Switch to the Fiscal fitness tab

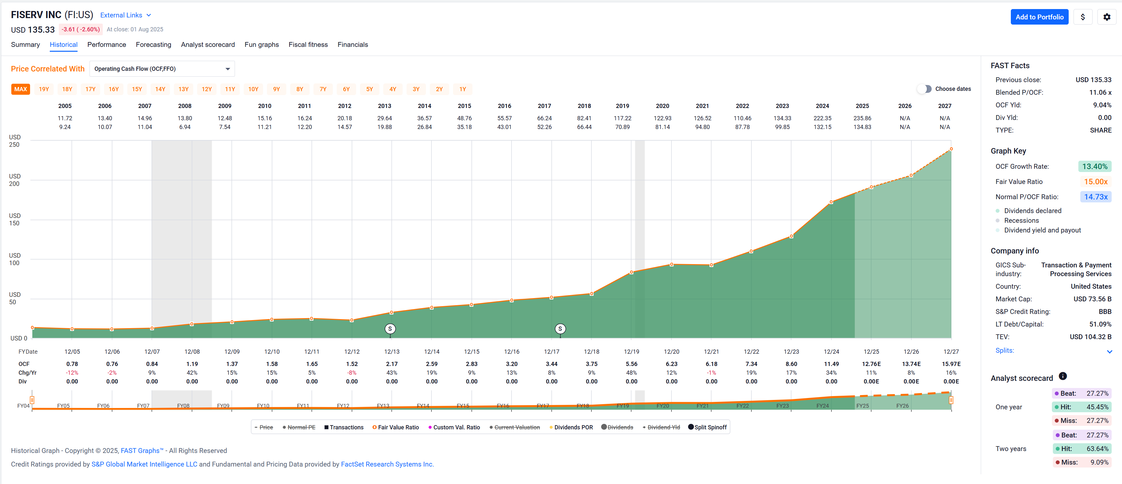pos(308,44)
